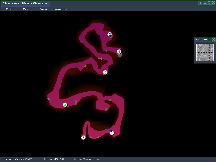The image size is (216, 162).
Task: Click the Texture panel title bar
Action: tap(201, 39)
